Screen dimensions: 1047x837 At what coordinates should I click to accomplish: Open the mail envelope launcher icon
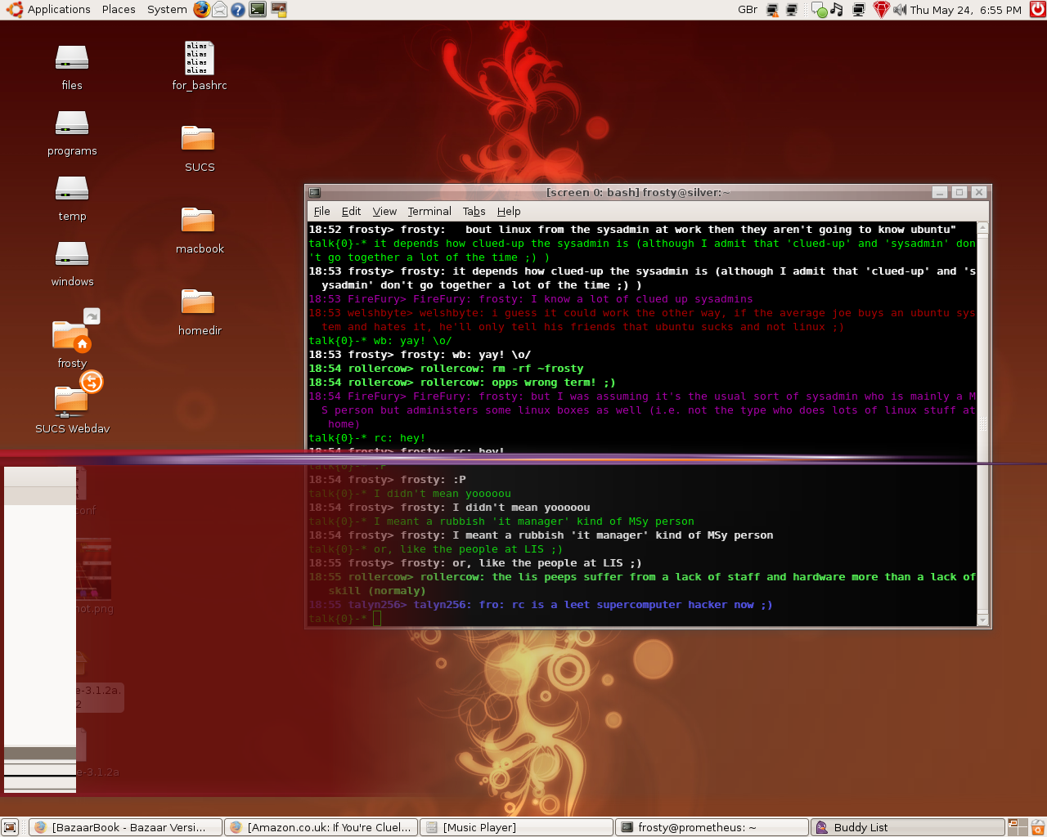(219, 10)
